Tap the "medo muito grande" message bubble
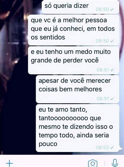Viewport: 124px width, 167px height. 74,60
